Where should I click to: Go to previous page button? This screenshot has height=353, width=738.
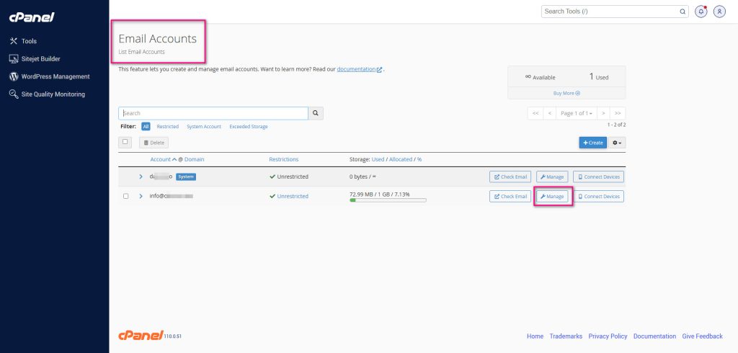point(549,113)
